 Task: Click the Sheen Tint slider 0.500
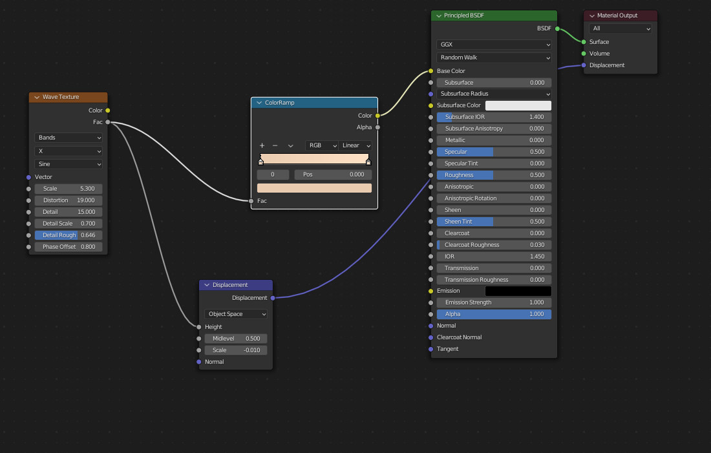click(494, 222)
